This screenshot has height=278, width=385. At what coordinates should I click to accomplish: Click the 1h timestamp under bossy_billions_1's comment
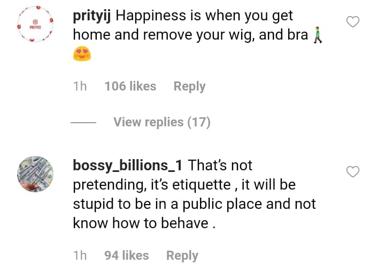80,256
